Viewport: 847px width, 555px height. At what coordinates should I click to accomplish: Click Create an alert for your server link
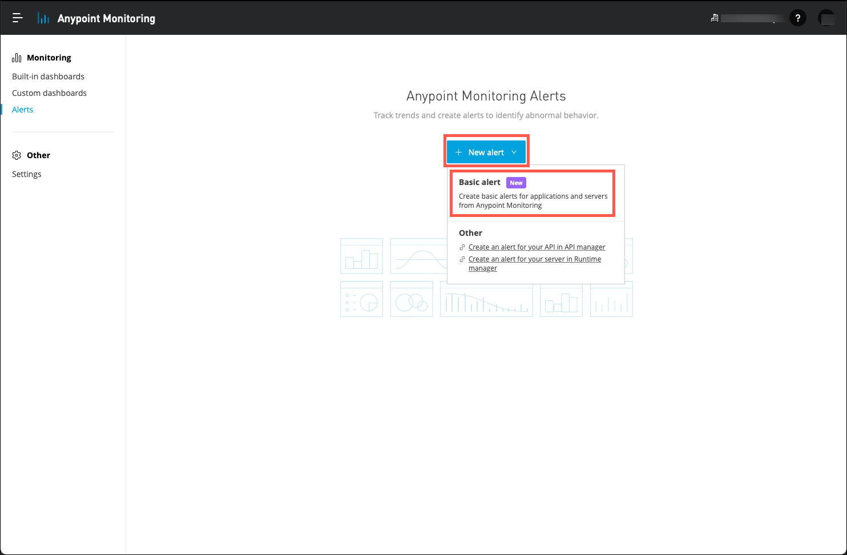tap(535, 263)
